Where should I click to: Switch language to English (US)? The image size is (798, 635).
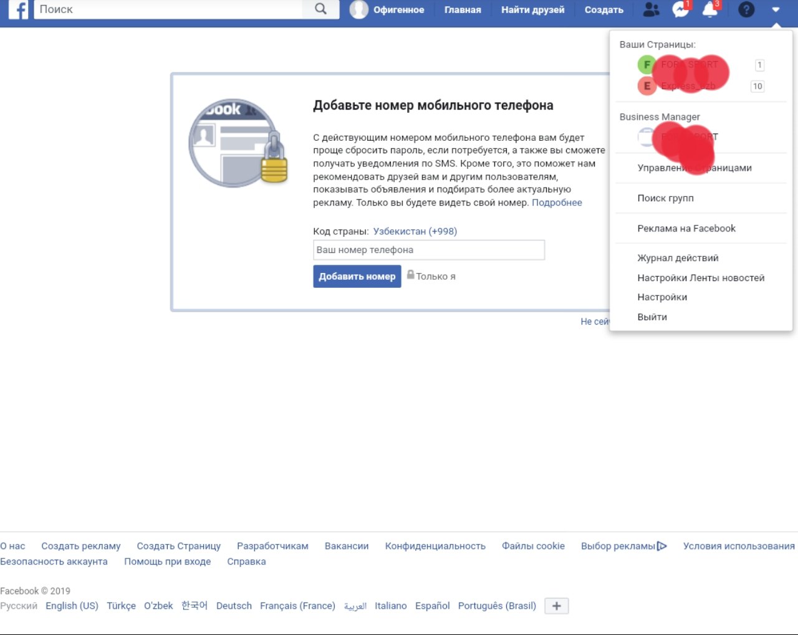coord(72,606)
